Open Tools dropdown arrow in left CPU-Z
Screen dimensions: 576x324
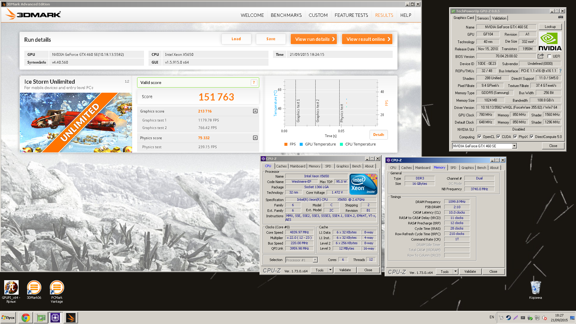(330, 270)
